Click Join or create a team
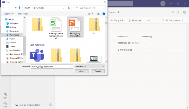The image size is (189, 109). coord(28,105)
